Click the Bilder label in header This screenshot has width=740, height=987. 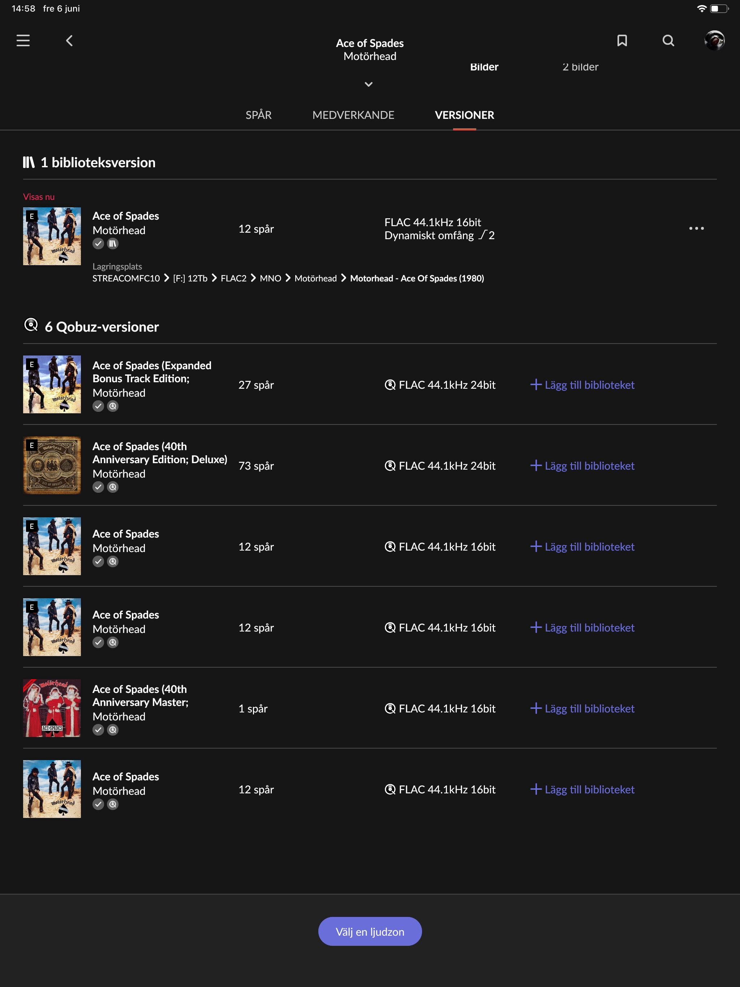(x=484, y=67)
